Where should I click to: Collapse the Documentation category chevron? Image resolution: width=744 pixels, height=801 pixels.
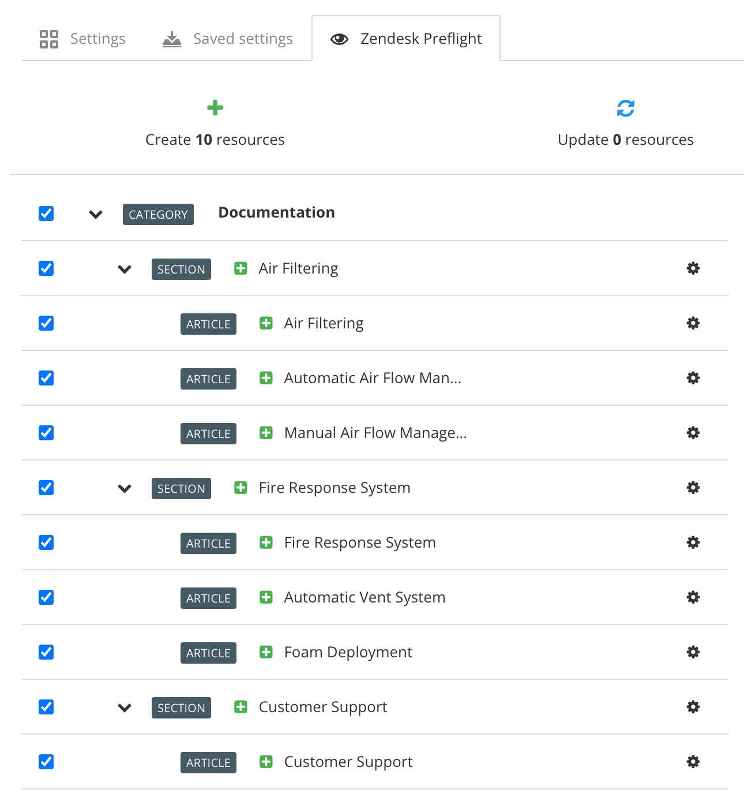96,214
